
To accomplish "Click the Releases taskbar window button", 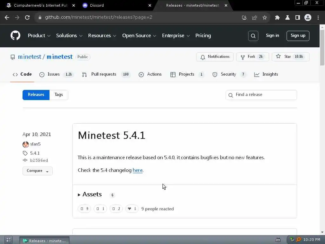I will click(x=44, y=241).
